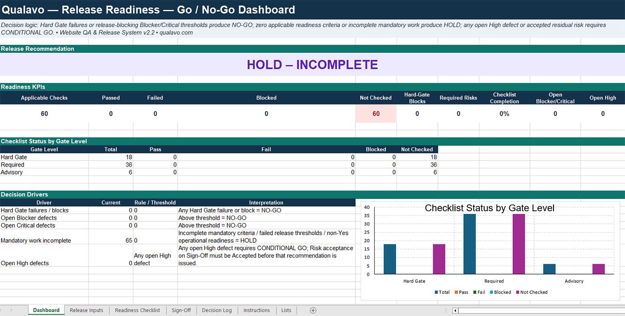
Task: Click the Hard Gate Not Checked bar
Action: coord(439,259)
